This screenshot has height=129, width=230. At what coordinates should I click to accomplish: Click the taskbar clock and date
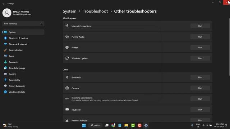click(x=219, y=125)
